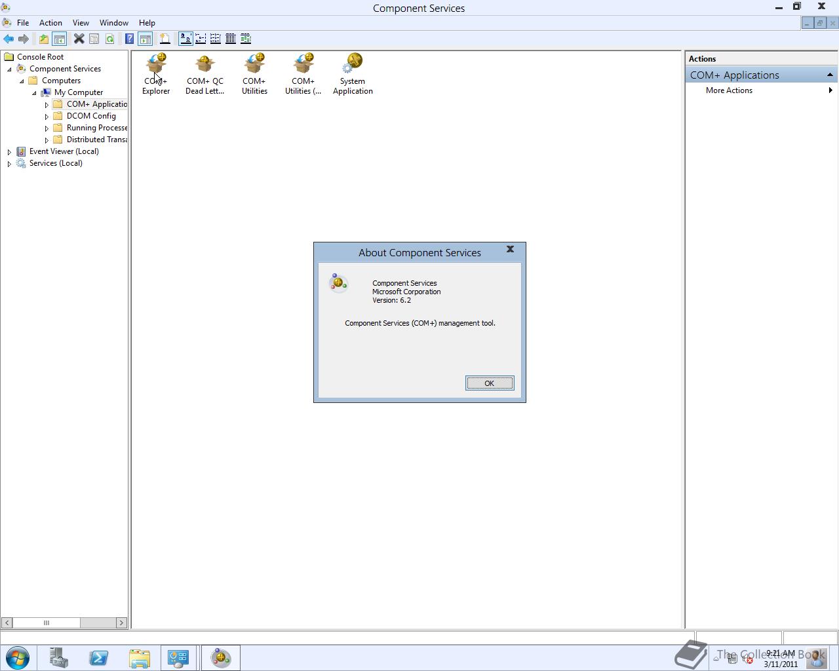Open the Windows Start button
Image resolution: width=839 pixels, height=671 pixels.
(x=18, y=658)
